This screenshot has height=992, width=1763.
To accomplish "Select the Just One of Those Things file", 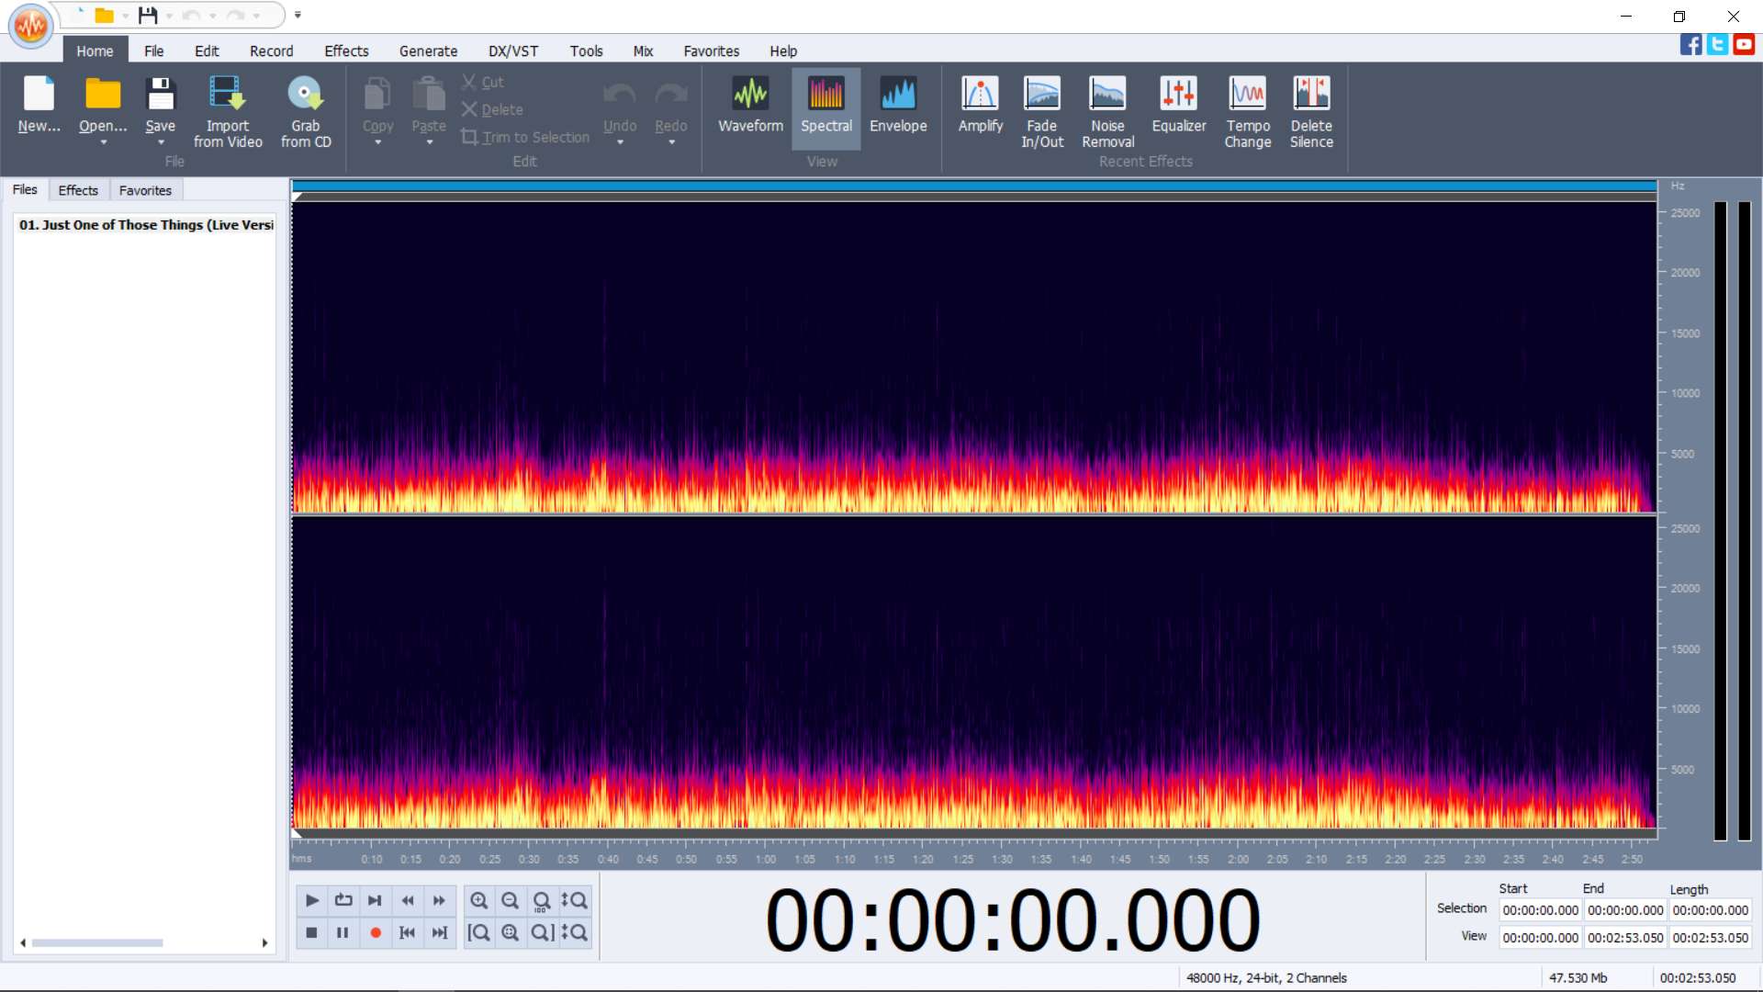I will (145, 225).
